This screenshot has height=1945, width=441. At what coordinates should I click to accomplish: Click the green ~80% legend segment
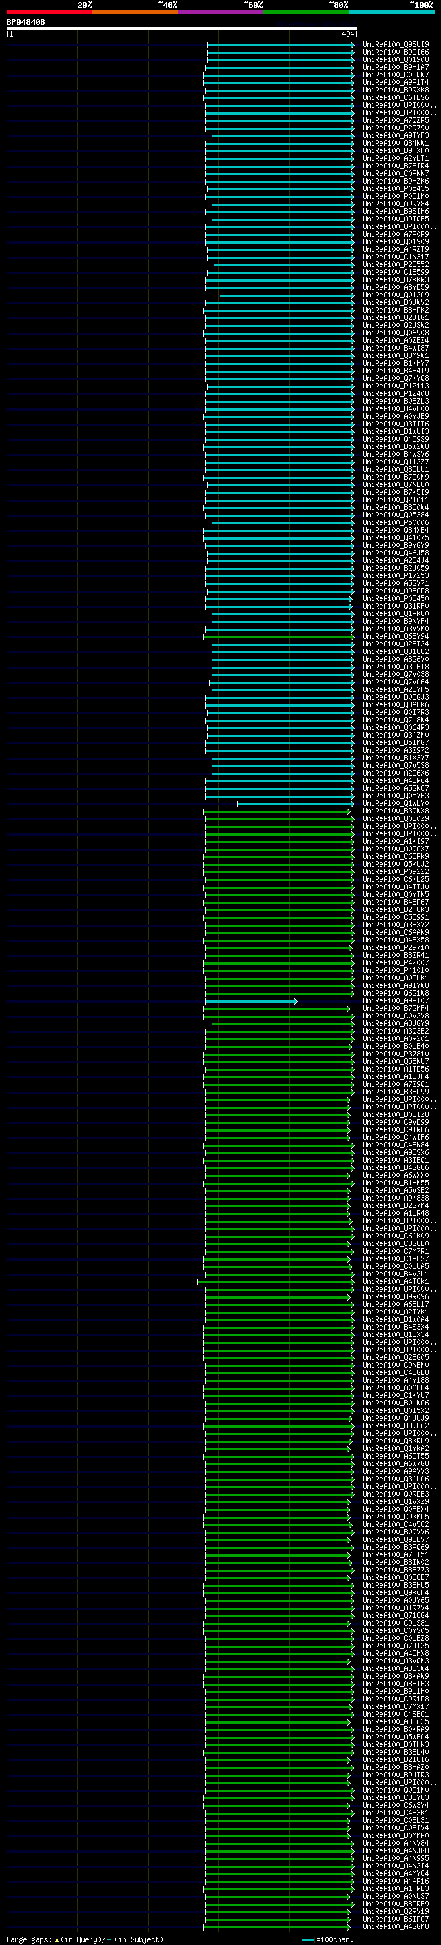306,12
